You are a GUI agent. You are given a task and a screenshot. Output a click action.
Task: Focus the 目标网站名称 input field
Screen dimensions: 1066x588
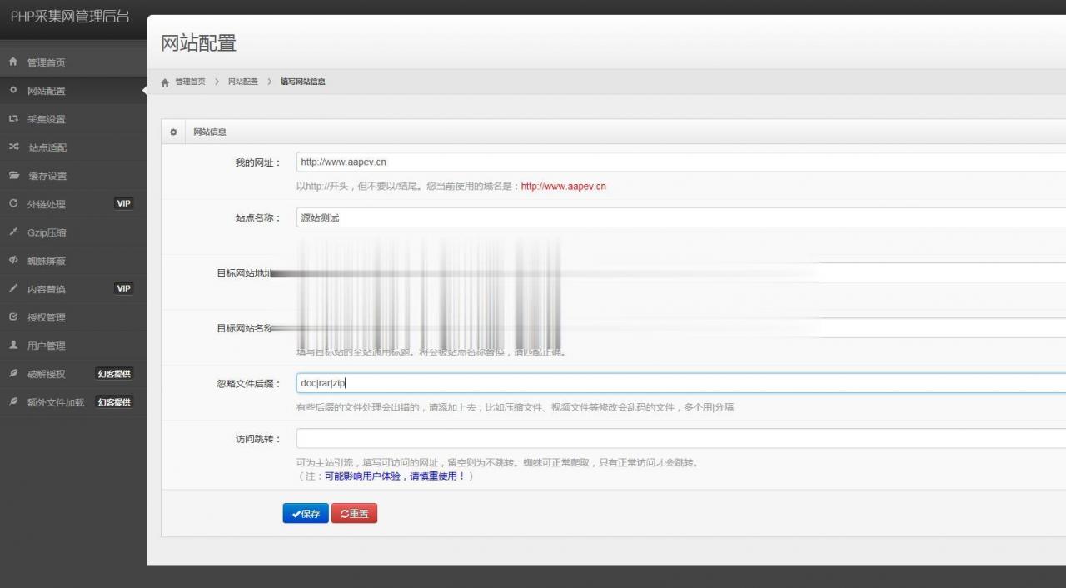[681, 327]
